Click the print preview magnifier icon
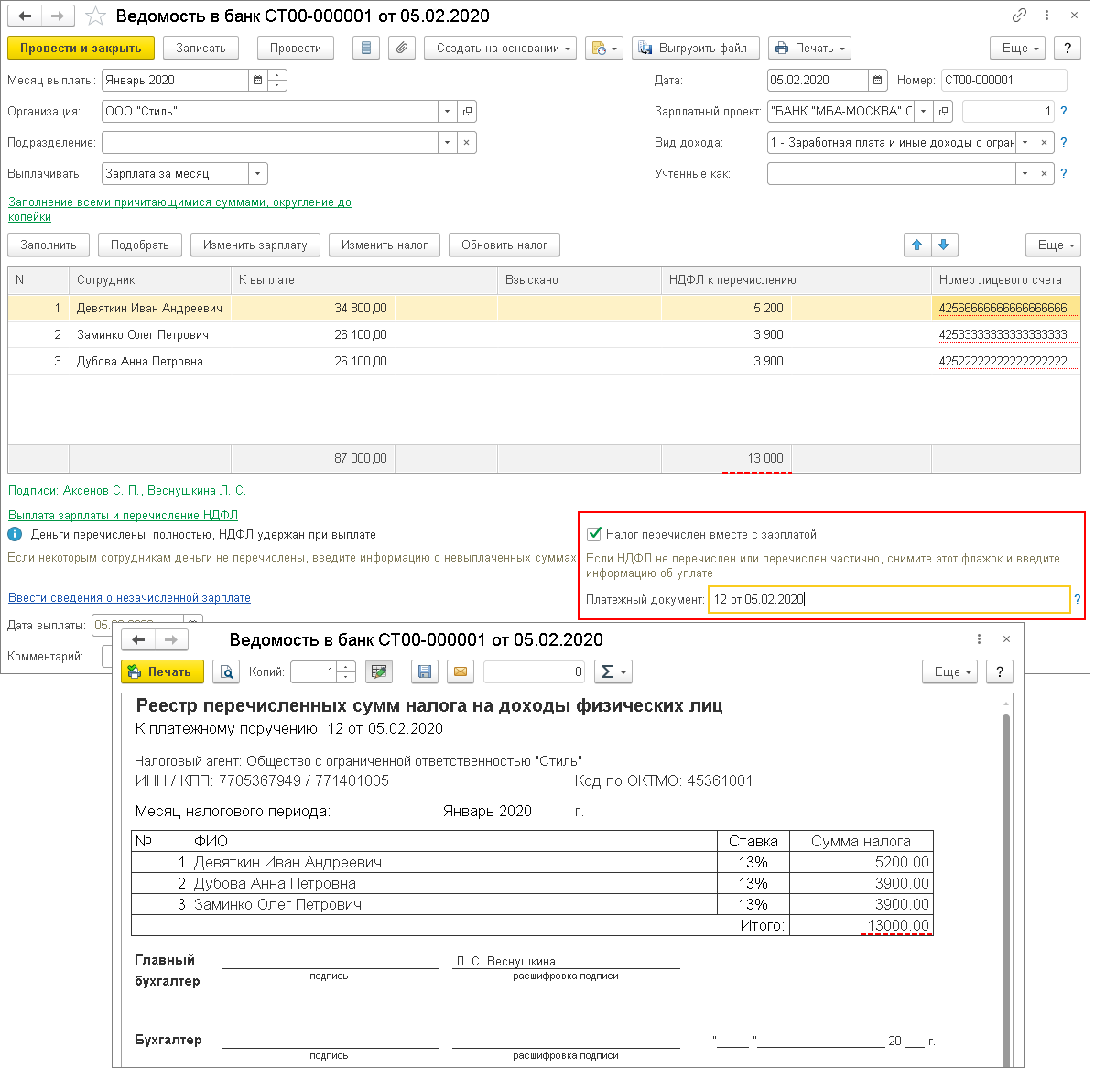The image size is (1095, 1069). 226,671
